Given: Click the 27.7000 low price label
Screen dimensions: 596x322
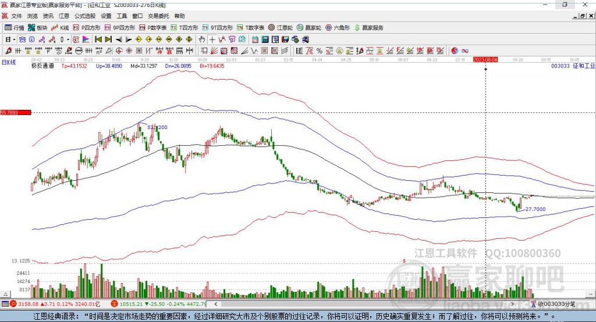Looking at the screenshot, I should (535, 209).
